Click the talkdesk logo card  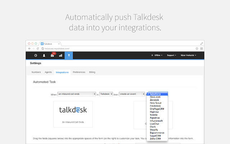[x=73, y=114]
